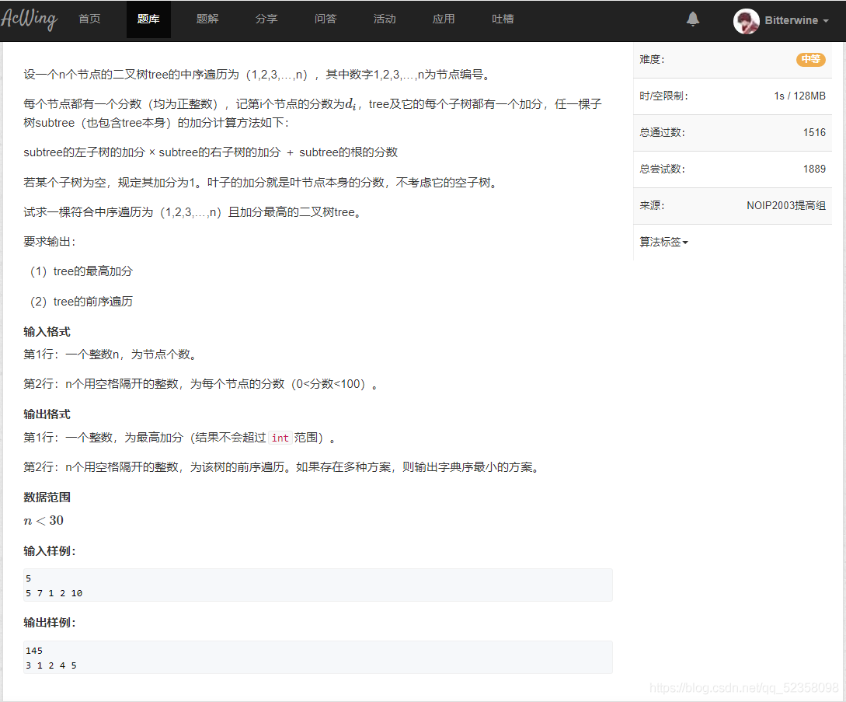846x702 pixels.
Task: Click the line '(1) tree的最高加分'
Action: [81, 271]
